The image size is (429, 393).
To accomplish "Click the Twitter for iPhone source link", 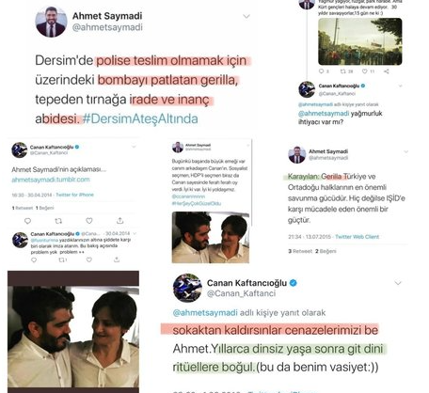I will click(74, 195).
